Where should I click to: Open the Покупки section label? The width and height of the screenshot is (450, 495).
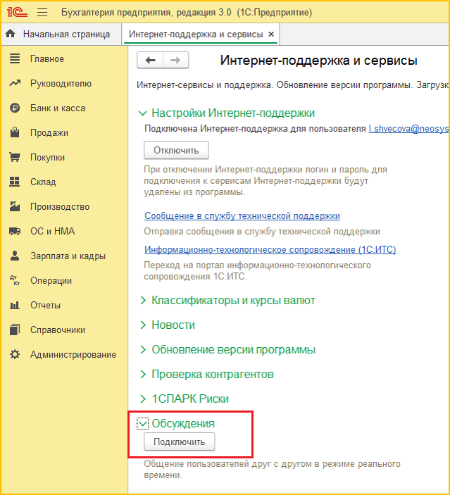coord(47,158)
